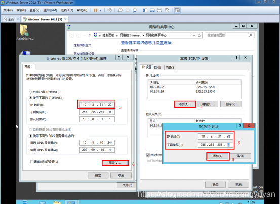This screenshot has width=280, height=204.
Task: Open 控制面板主页 link
Action: (83, 45)
